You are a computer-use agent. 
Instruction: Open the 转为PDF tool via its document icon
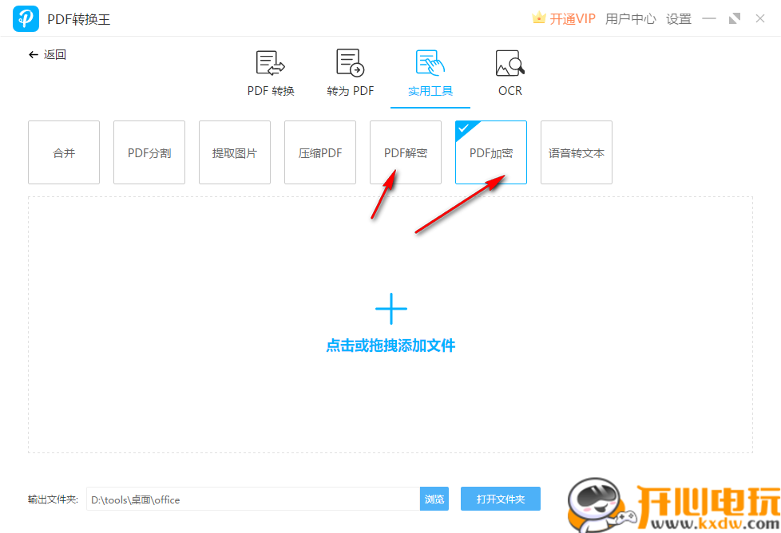tap(350, 62)
